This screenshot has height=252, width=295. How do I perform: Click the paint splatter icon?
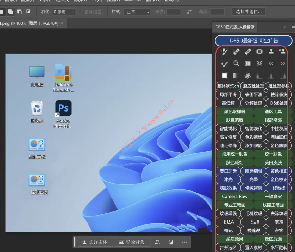pyautogui.click(x=248, y=76)
